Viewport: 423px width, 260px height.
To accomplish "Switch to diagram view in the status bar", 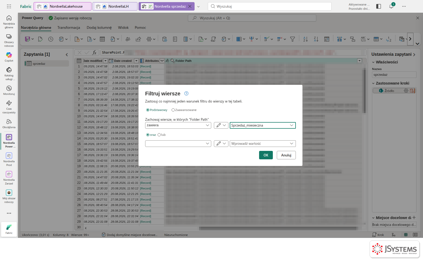I will point(394,235).
